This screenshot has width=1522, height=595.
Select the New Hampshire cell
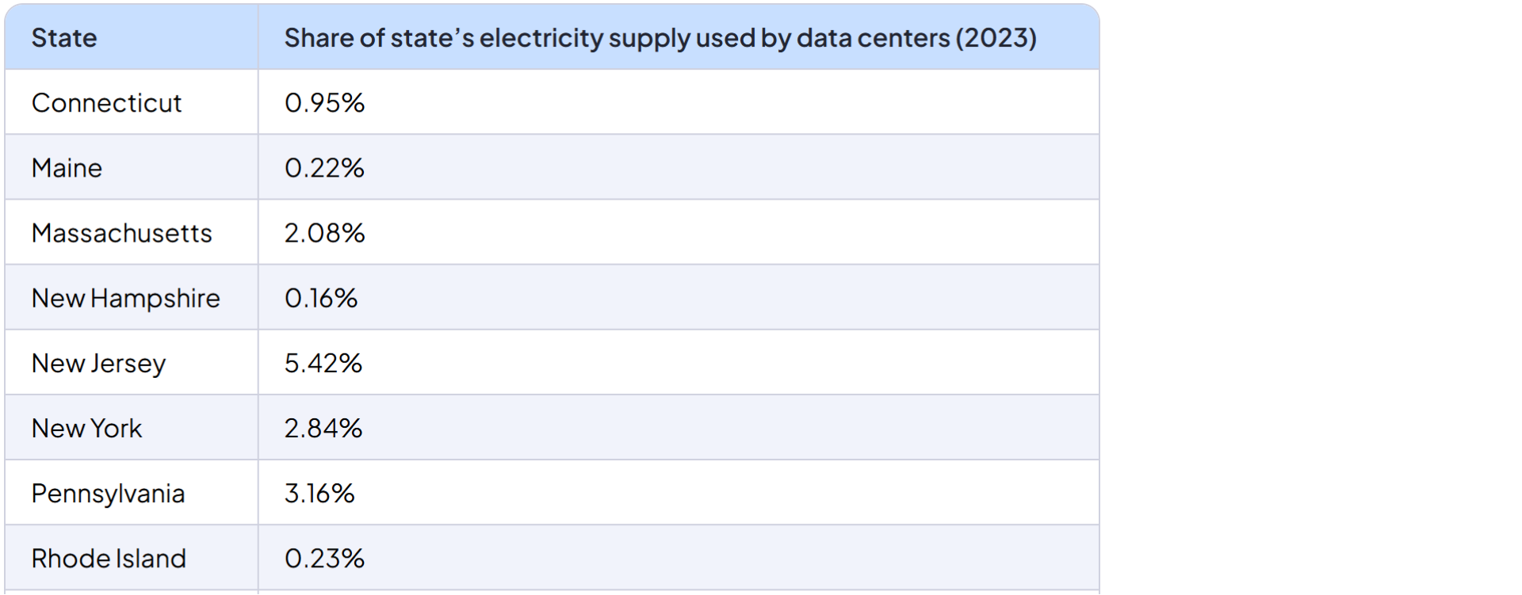point(125,298)
